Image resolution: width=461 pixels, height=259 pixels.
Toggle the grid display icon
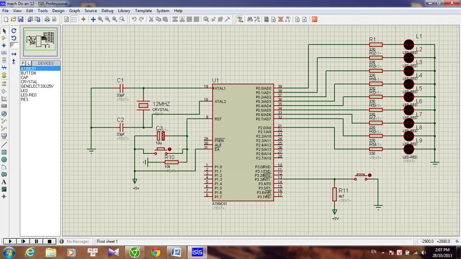[x=74, y=19]
